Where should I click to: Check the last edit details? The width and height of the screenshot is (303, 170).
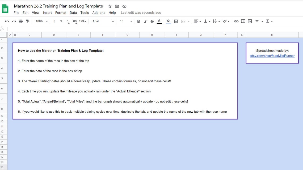[141, 12]
